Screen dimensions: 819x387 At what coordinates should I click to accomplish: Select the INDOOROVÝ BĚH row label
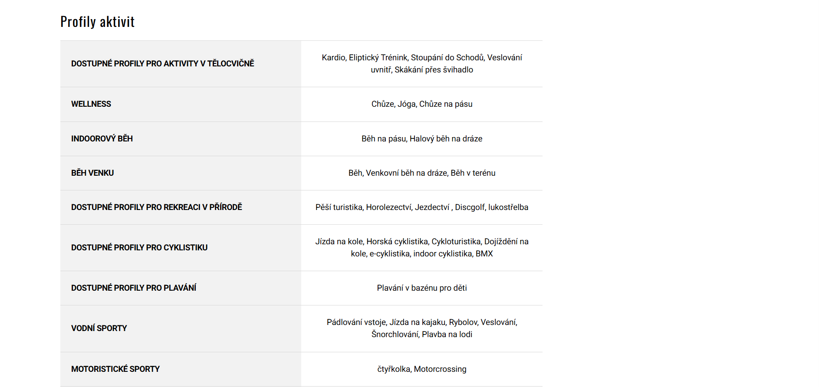tap(102, 139)
